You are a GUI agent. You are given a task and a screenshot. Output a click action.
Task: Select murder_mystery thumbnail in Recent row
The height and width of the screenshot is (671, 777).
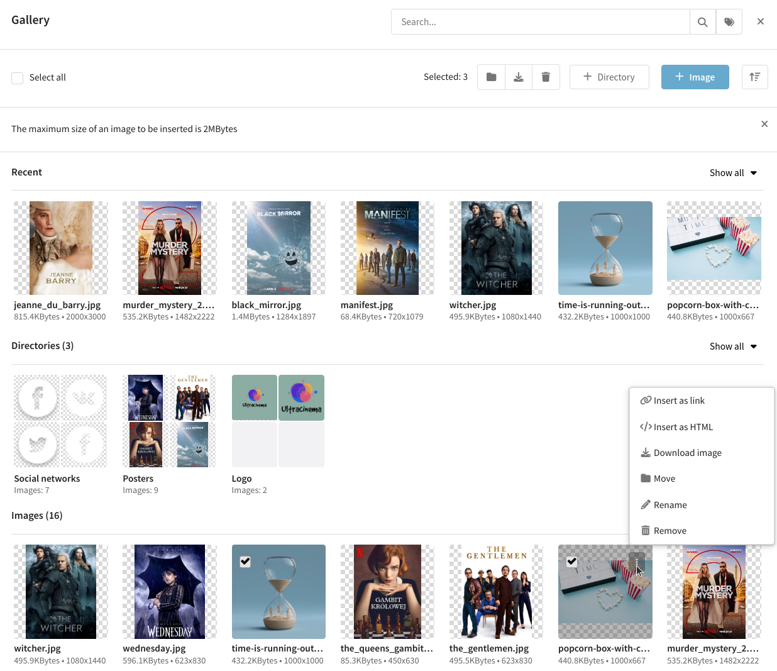[170, 248]
